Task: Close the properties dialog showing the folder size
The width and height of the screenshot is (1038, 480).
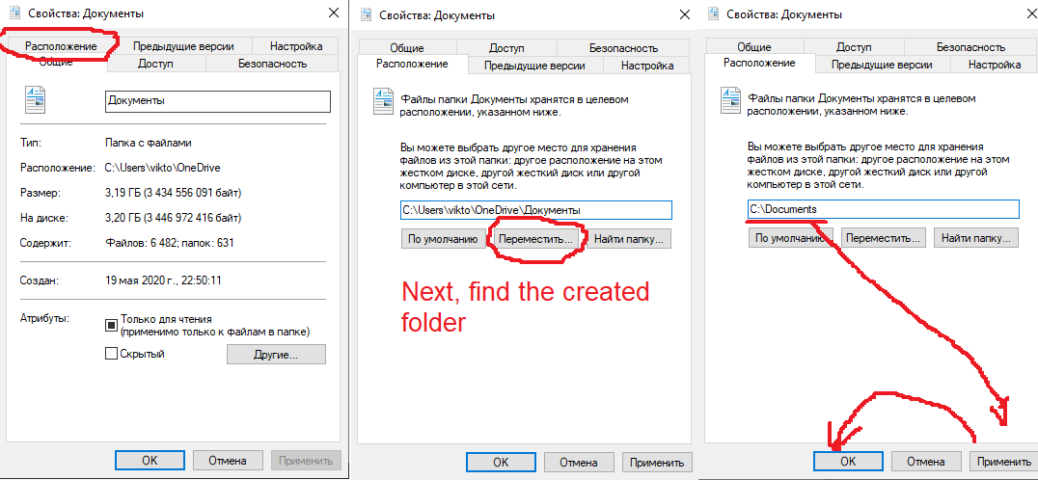Action: [x=333, y=13]
